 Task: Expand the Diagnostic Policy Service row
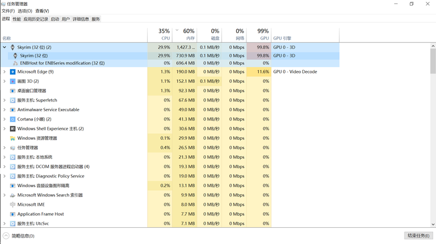pyautogui.click(x=5, y=176)
